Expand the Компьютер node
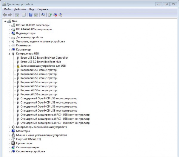 (9, 50)
